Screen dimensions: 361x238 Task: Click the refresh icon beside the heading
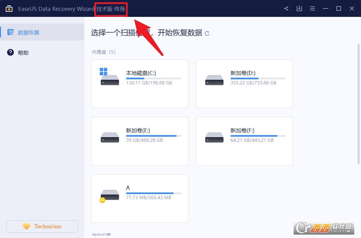pos(207,33)
